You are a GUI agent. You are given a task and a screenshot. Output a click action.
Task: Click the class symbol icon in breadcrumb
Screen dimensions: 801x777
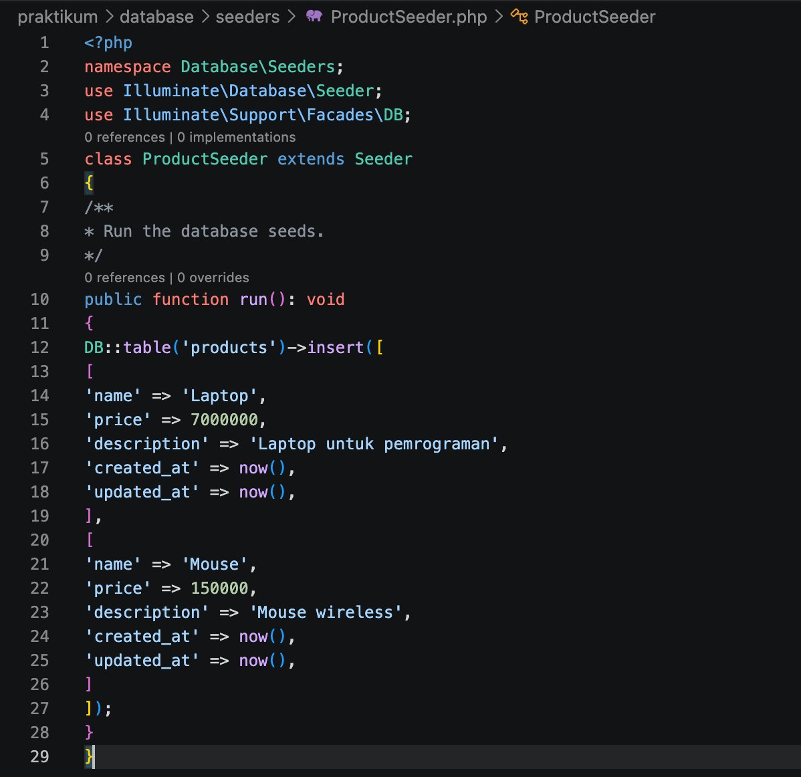click(x=519, y=16)
